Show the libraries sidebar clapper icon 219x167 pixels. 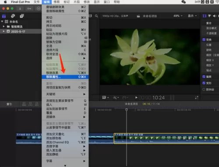click(x=4, y=16)
